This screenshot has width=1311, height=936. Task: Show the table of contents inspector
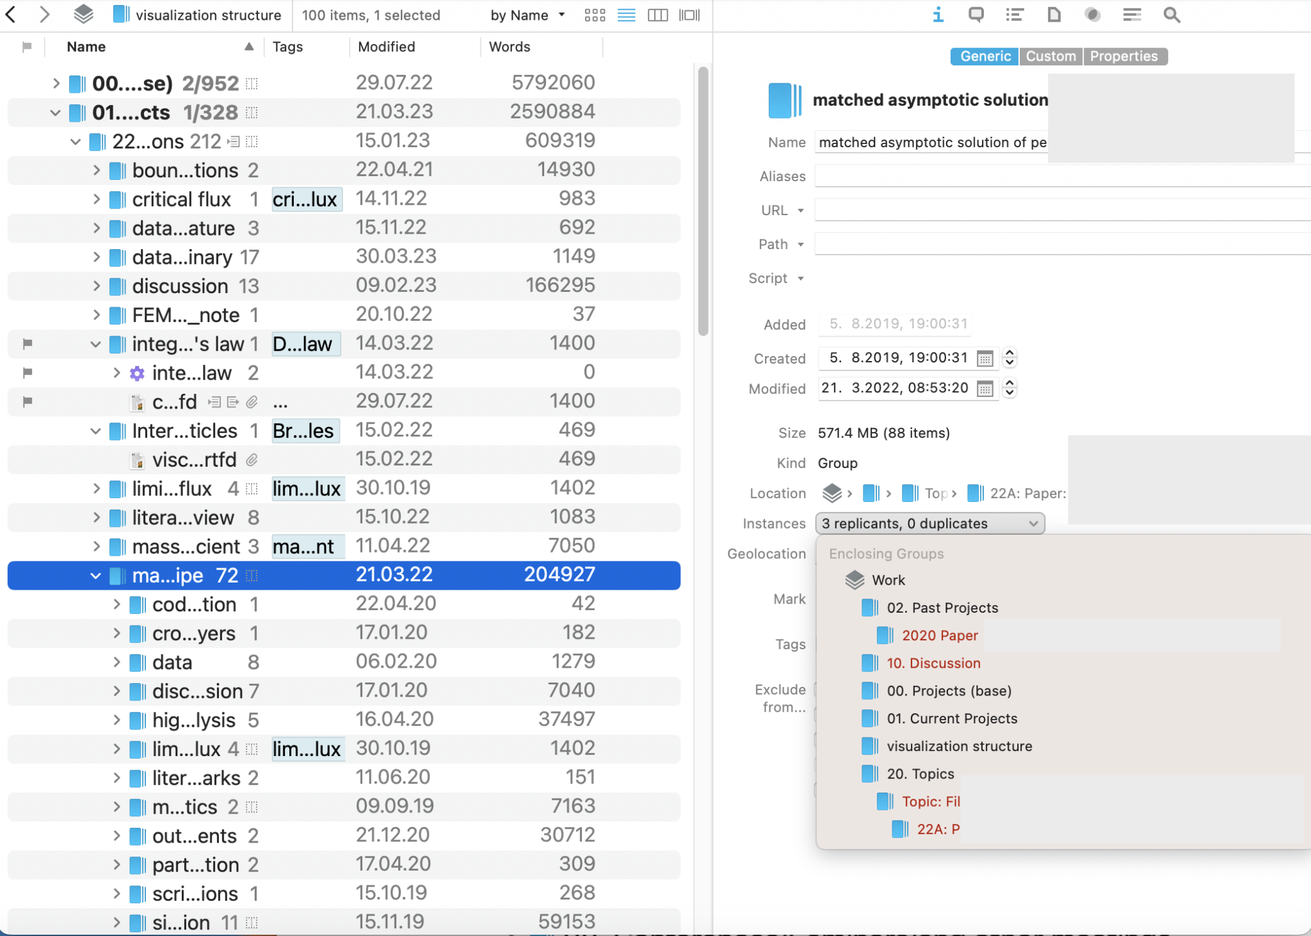[x=1015, y=15]
